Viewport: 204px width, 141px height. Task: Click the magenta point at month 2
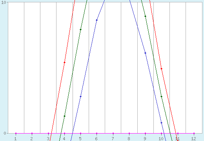point(32,133)
